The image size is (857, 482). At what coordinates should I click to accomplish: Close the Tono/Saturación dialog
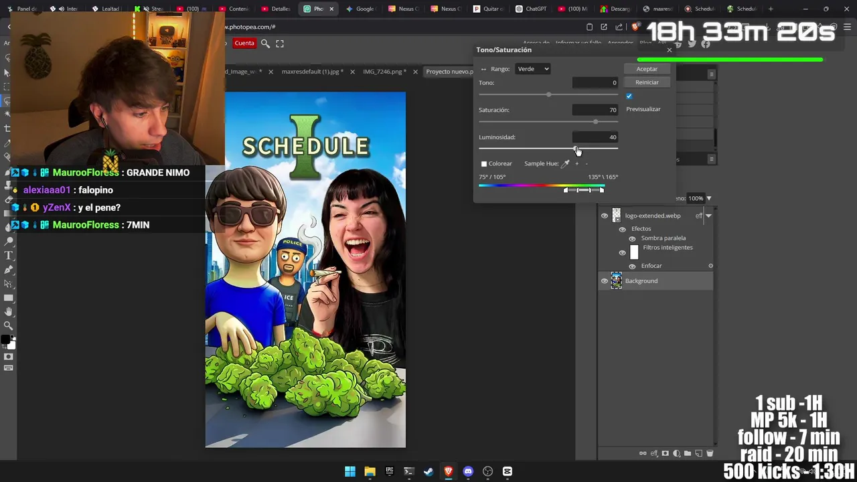tap(669, 50)
